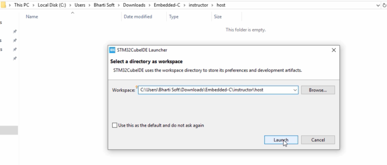Viewport: 387px width, 165px height.
Task: Click the content-assist lightbulb near Workspace field
Action: [137, 87]
